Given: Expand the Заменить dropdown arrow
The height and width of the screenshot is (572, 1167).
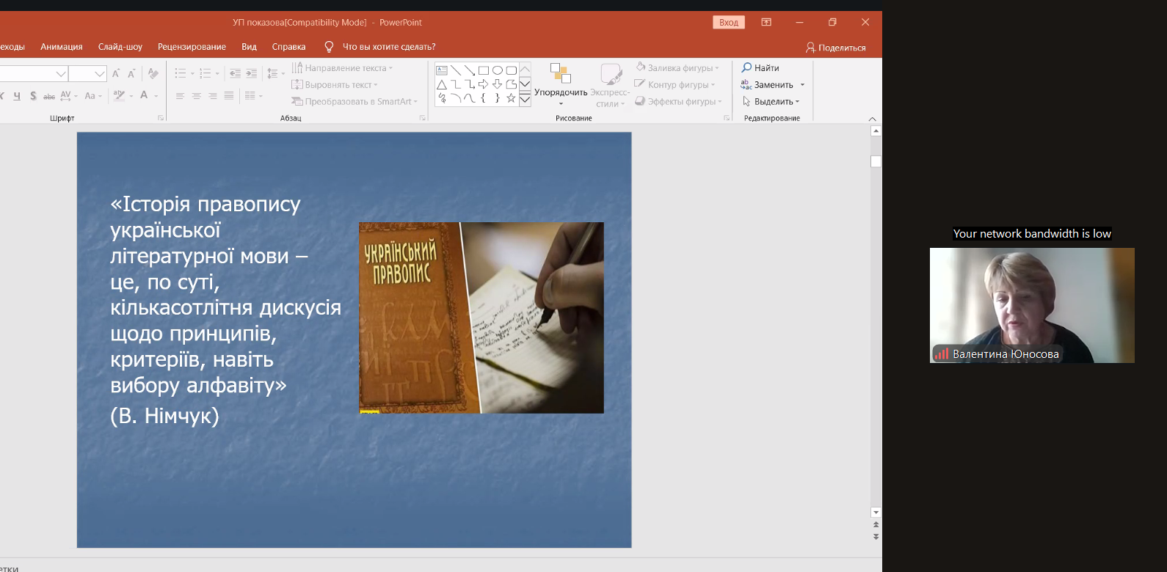Looking at the screenshot, I should [802, 85].
